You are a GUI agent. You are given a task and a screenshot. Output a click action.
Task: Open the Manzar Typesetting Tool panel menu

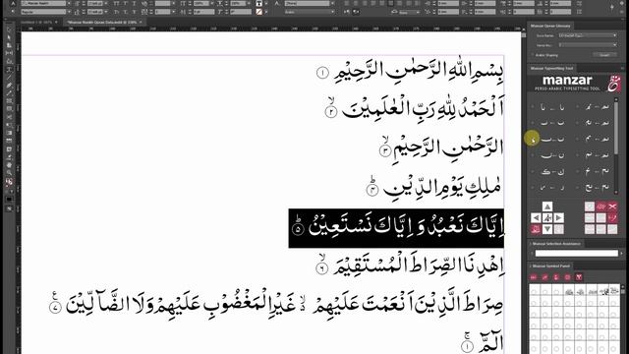[622, 68]
